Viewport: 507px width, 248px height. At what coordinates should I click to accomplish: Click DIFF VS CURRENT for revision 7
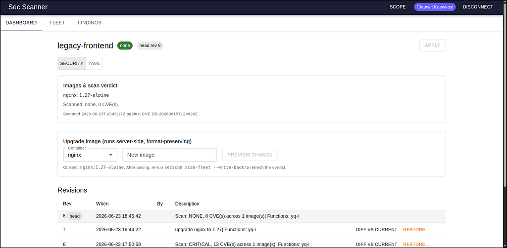[376, 230]
